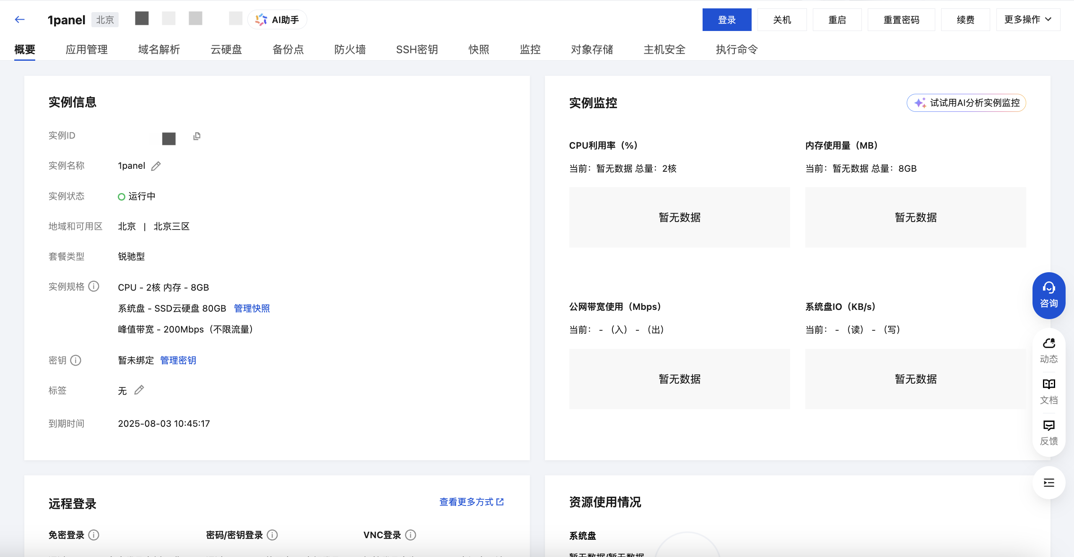Switch to the 概要 tab
Viewport: 1074px width, 557px height.
tap(25, 50)
